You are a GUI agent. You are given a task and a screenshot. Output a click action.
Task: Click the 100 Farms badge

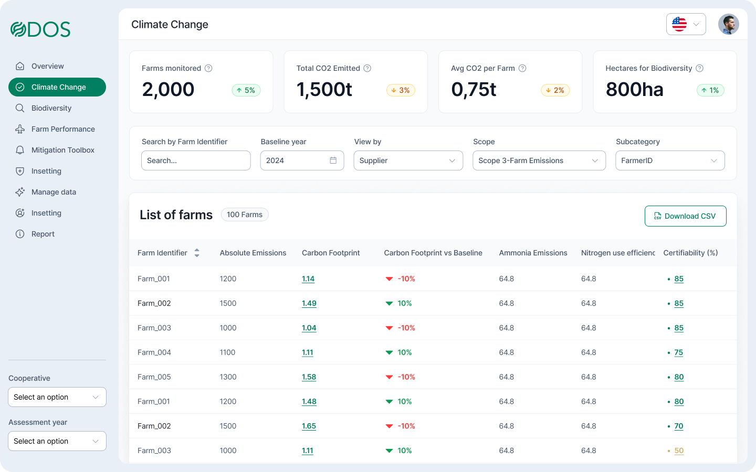pos(245,214)
